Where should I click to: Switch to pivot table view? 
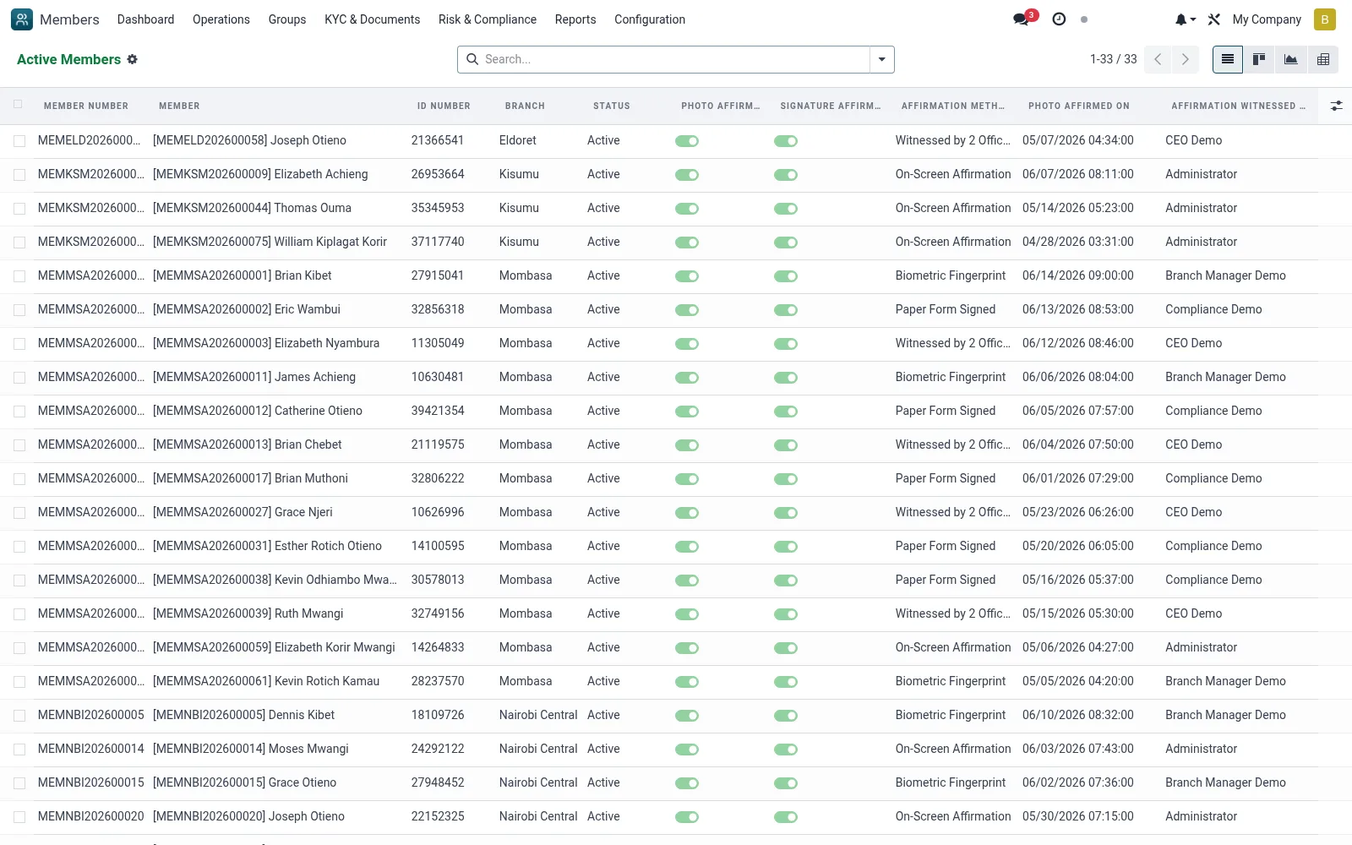pyautogui.click(x=1323, y=59)
